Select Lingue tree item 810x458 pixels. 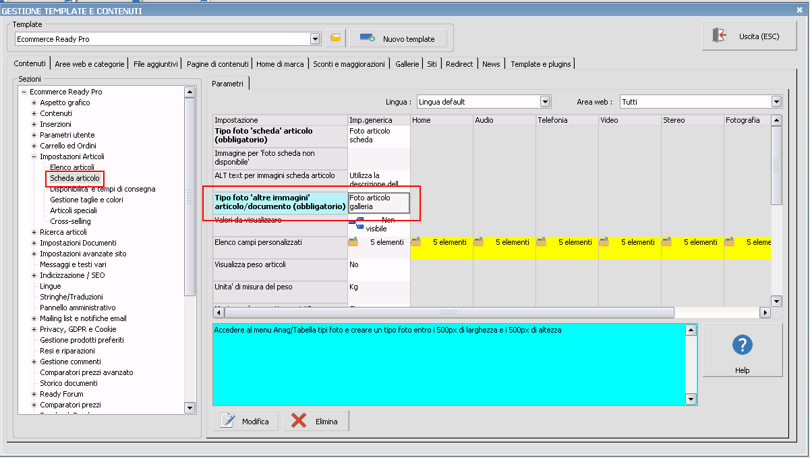point(50,286)
